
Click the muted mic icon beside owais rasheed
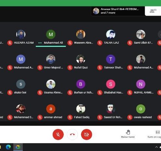coord(130,117)
